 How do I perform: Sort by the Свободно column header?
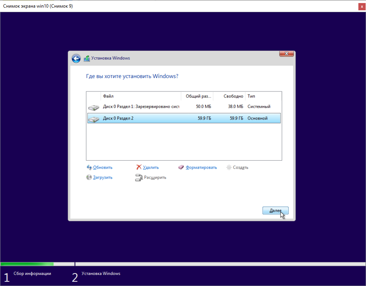[x=229, y=96]
